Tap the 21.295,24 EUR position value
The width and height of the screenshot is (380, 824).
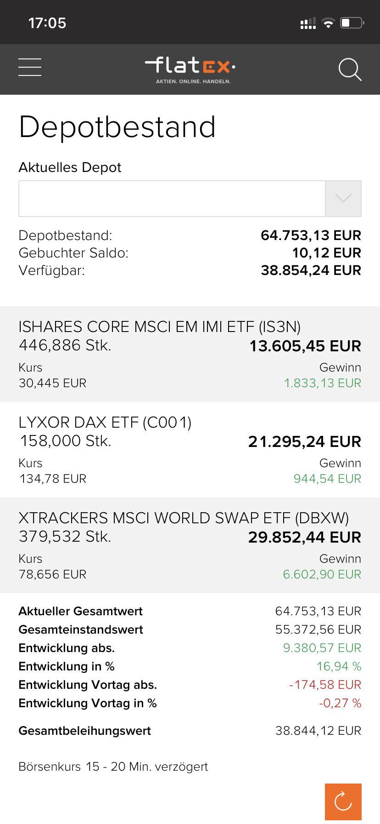click(x=305, y=442)
